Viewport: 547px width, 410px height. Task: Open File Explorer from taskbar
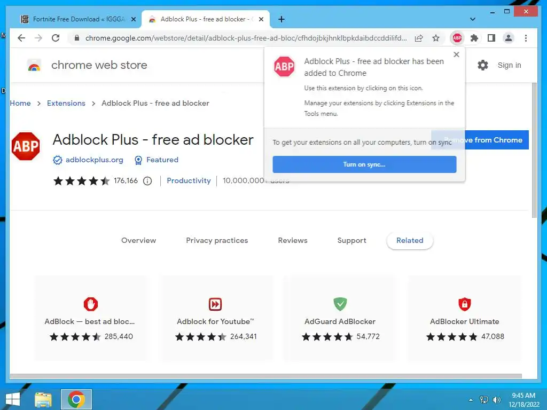coord(43,399)
